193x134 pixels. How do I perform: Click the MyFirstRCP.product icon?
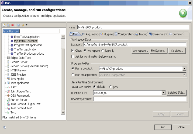12,41
